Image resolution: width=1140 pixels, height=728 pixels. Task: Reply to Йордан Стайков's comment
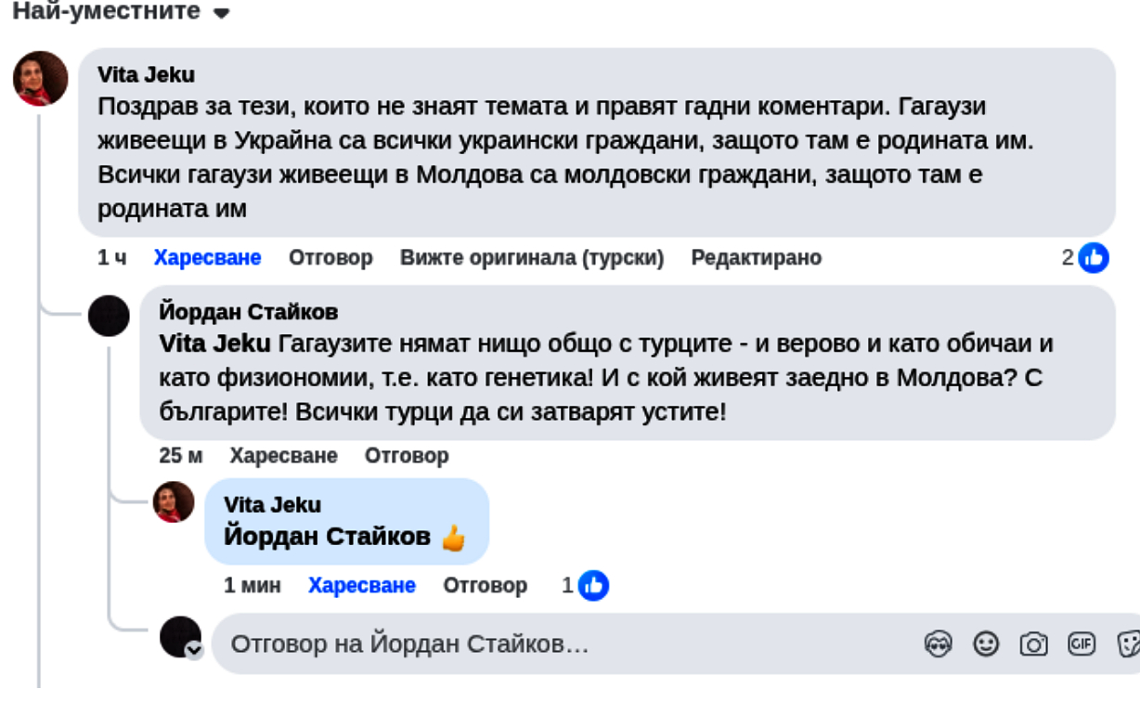point(407,456)
